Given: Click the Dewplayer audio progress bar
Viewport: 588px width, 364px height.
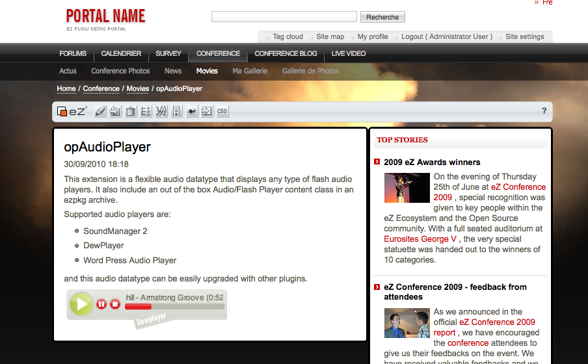Looking at the screenshot, I should (174, 306).
